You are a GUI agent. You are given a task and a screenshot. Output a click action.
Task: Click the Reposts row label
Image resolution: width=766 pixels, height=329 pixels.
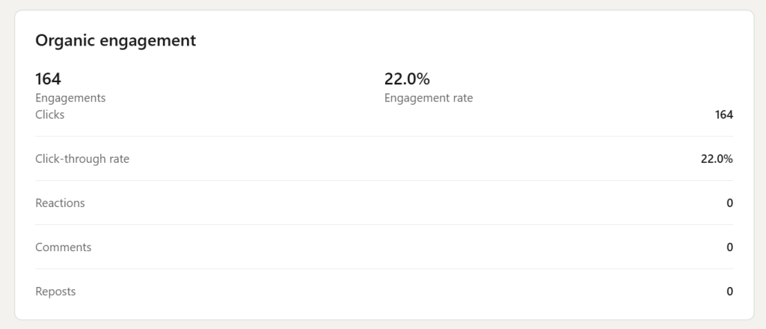pyautogui.click(x=55, y=292)
